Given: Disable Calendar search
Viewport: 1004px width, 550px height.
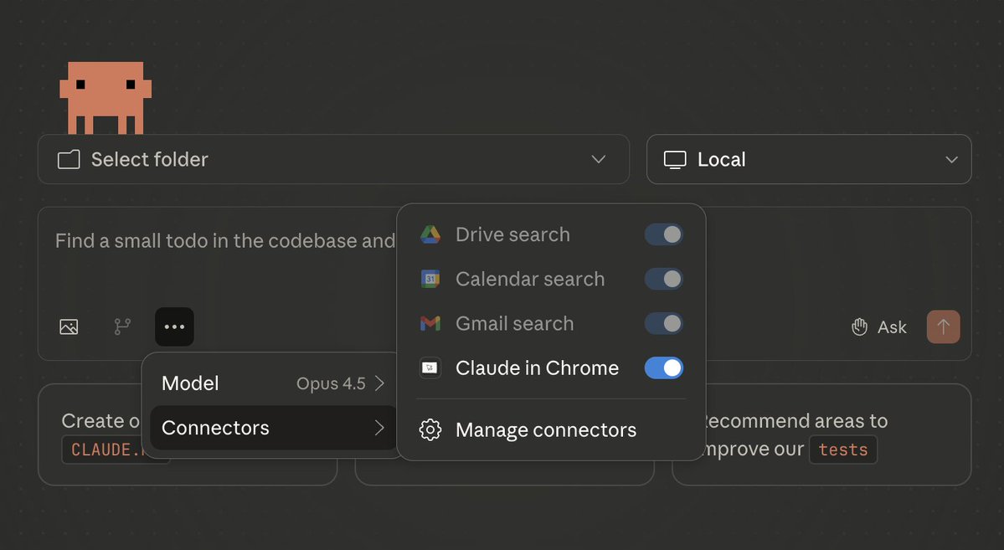Looking at the screenshot, I should 663,279.
